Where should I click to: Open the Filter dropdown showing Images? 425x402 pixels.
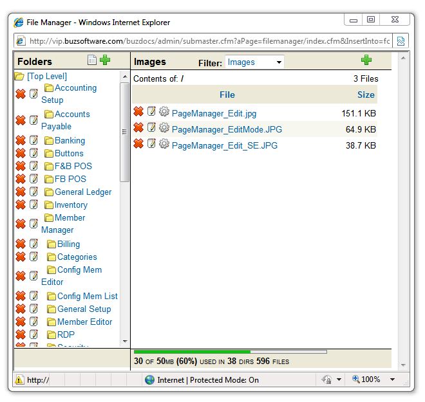pyautogui.click(x=254, y=62)
